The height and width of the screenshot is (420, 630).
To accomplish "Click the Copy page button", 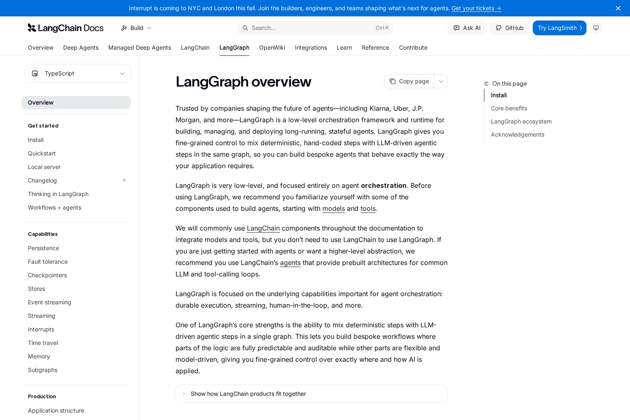I will [409, 81].
